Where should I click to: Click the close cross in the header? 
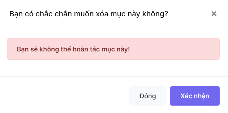point(214,14)
